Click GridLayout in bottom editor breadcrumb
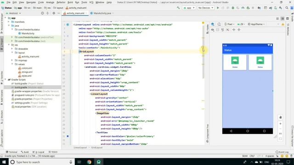The width and height of the screenshot is (294, 165). (x=97, y=148)
